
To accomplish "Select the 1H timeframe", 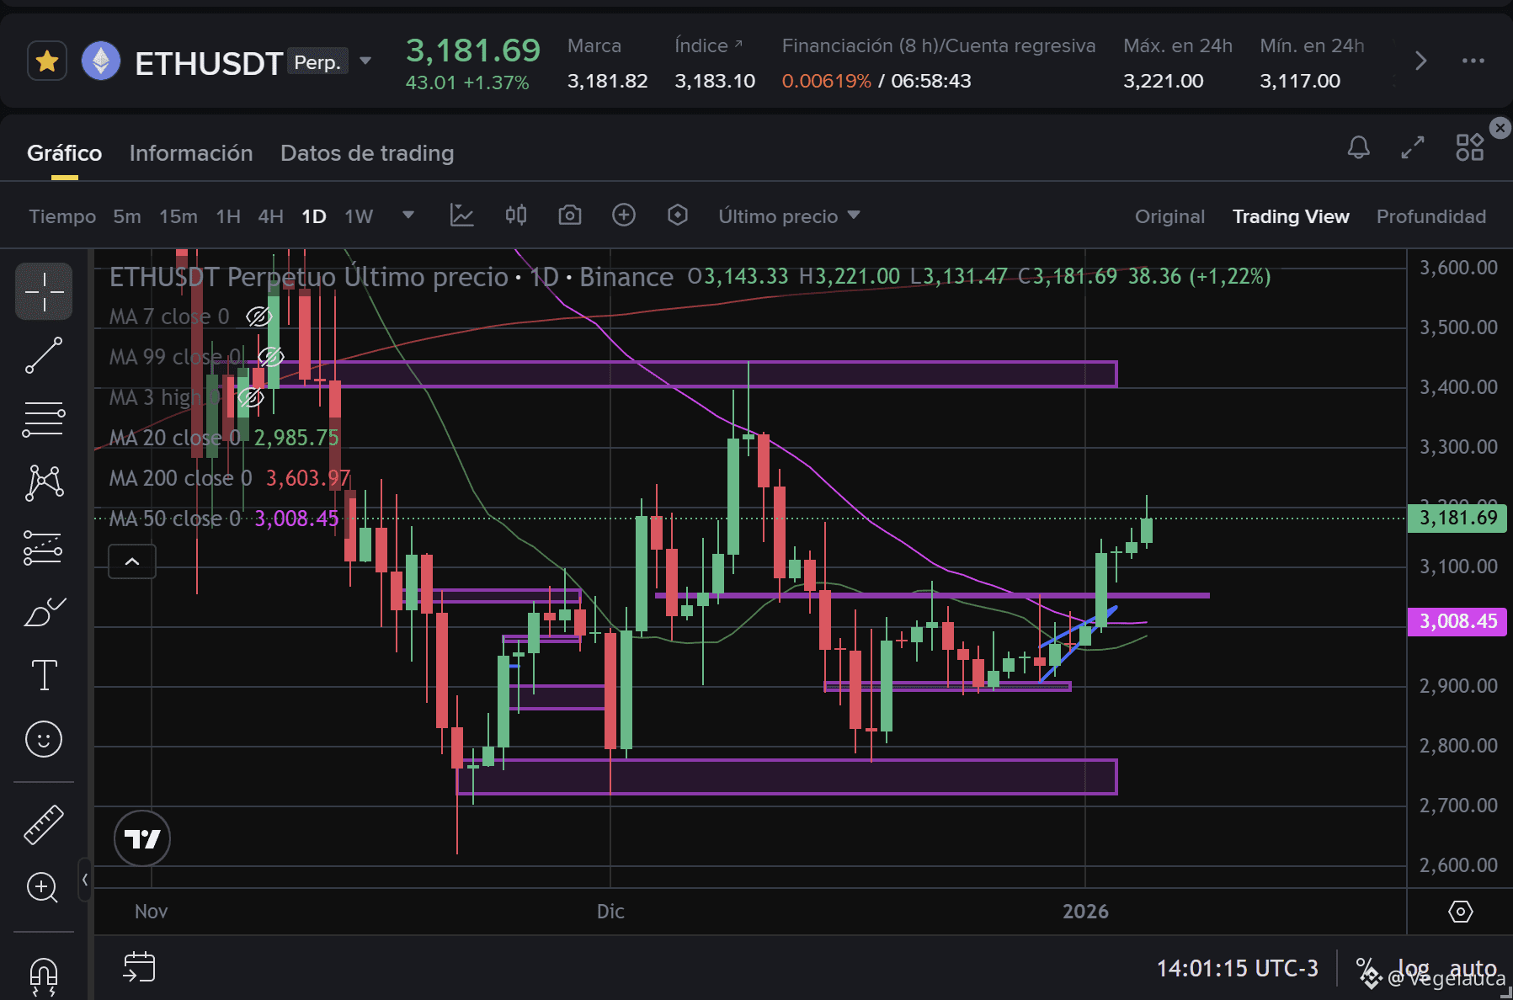I will click(x=228, y=216).
